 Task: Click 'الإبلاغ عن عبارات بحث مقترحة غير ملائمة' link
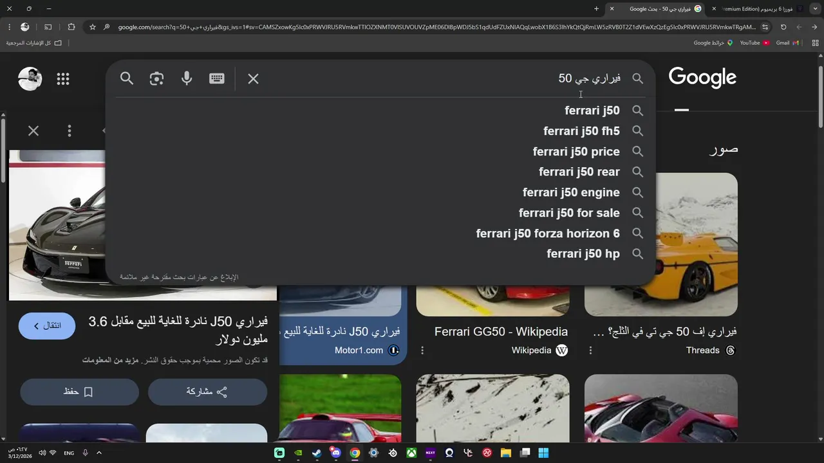(179, 277)
